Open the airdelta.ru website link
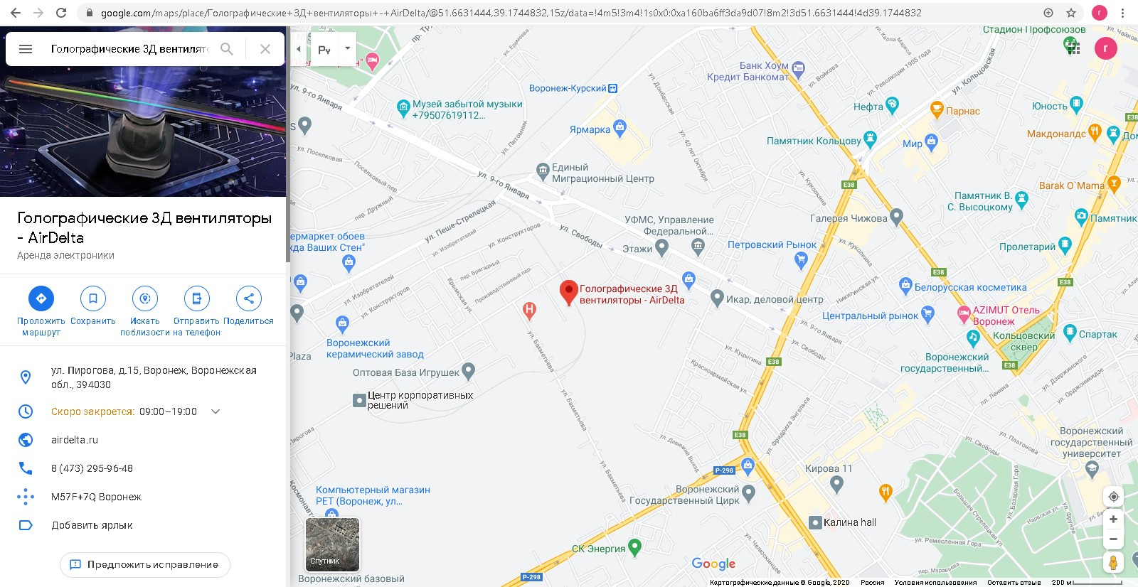Image resolution: width=1138 pixels, height=587 pixels. (75, 440)
